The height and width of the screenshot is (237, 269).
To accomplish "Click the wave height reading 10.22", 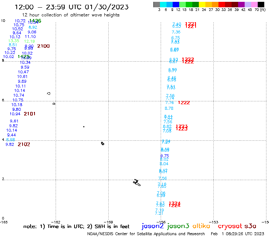I will (x=10, y=53).
